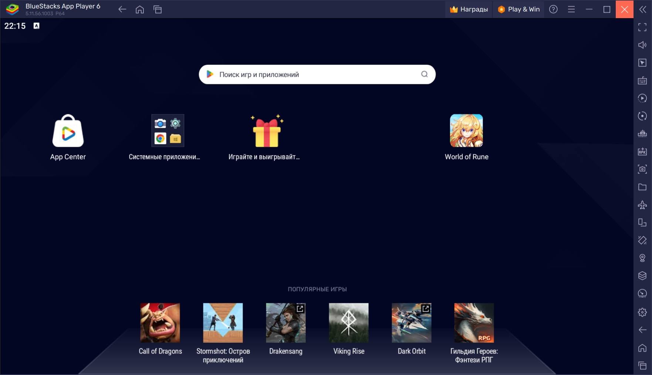Open the macro recorder robot icon
This screenshot has height=375, width=652.
pyautogui.click(x=643, y=134)
